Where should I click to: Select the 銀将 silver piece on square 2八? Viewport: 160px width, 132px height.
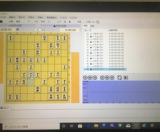58,90
